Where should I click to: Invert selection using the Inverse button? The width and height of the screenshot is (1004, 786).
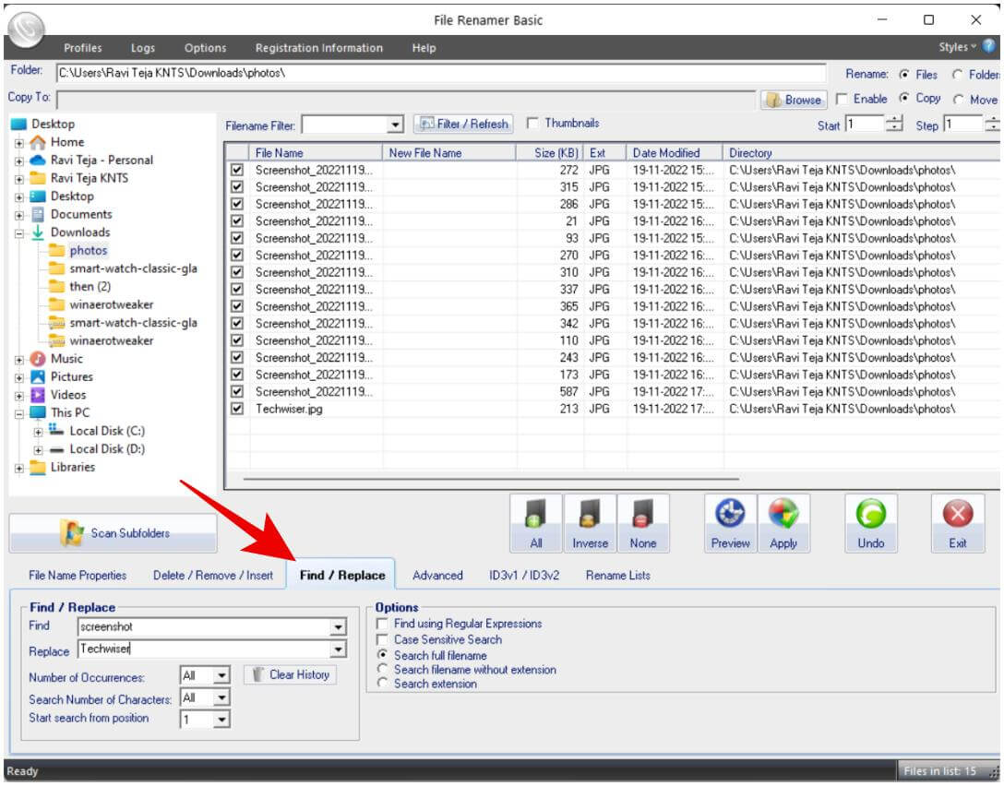coord(590,523)
